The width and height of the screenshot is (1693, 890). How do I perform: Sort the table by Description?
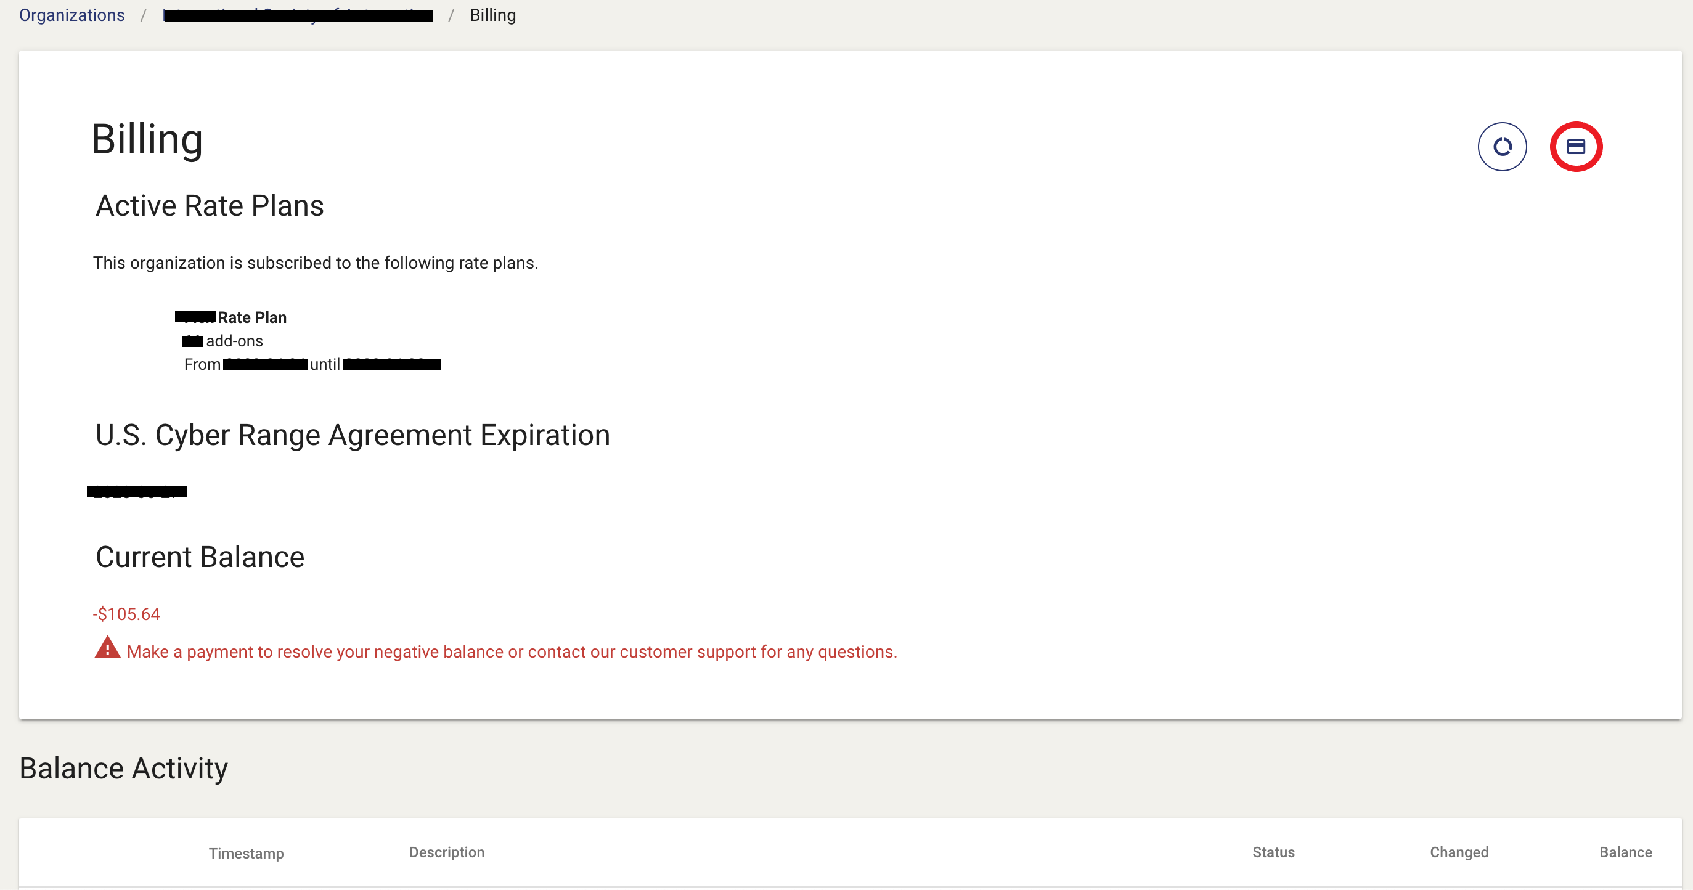(446, 852)
